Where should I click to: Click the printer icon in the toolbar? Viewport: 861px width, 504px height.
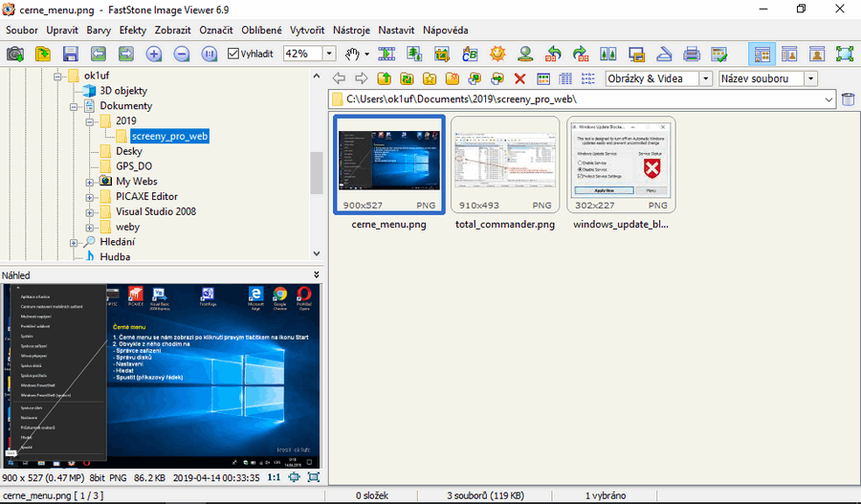[x=692, y=54]
